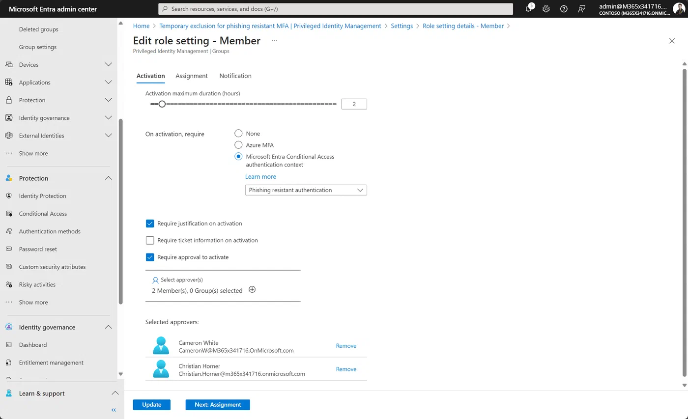Screen dimensions: 688x419
Task: Open Conditional Access in sidebar
Action: click(43, 214)
